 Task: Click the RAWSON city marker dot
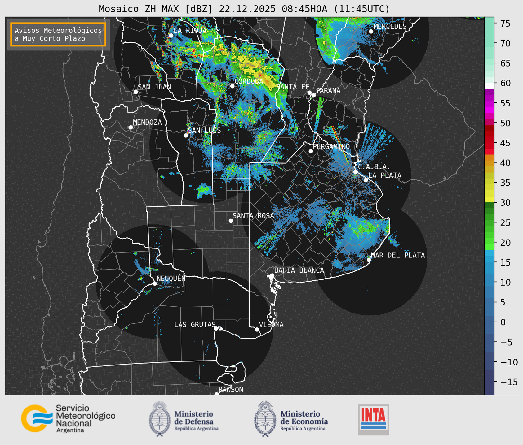216,394
